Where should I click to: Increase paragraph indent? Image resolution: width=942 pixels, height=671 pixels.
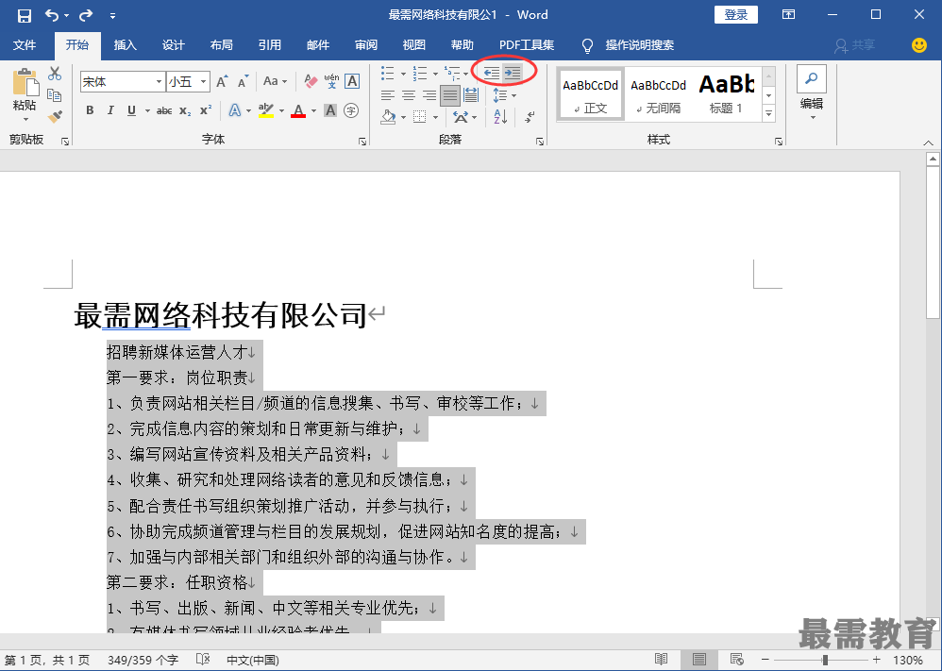point(513,74)
